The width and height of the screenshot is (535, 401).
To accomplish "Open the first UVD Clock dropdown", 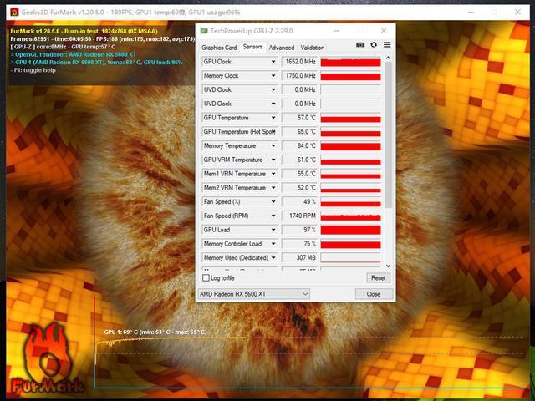I will coord(273,89).
